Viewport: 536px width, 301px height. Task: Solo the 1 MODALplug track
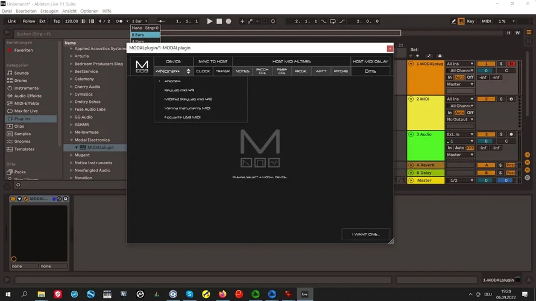(x=500, y=63)
